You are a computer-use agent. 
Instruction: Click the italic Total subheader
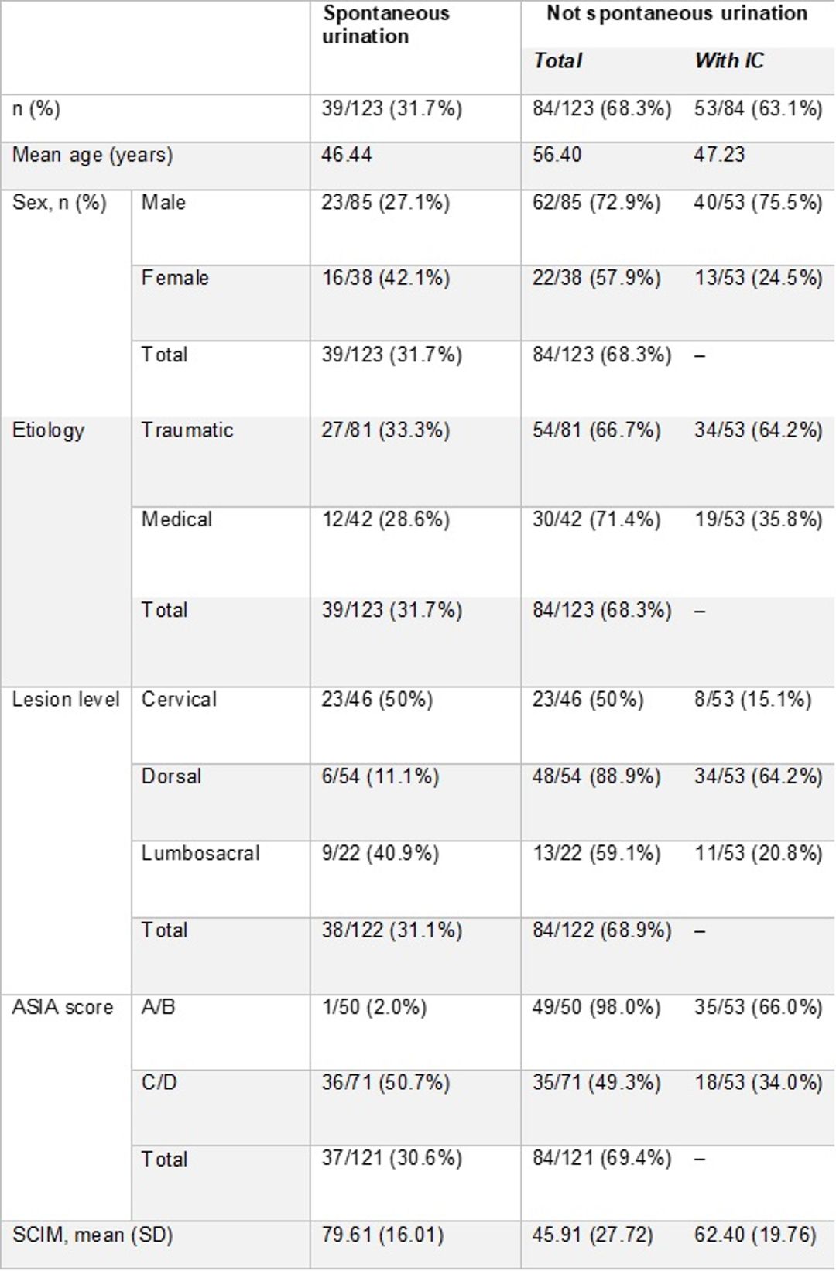[557, 60]
